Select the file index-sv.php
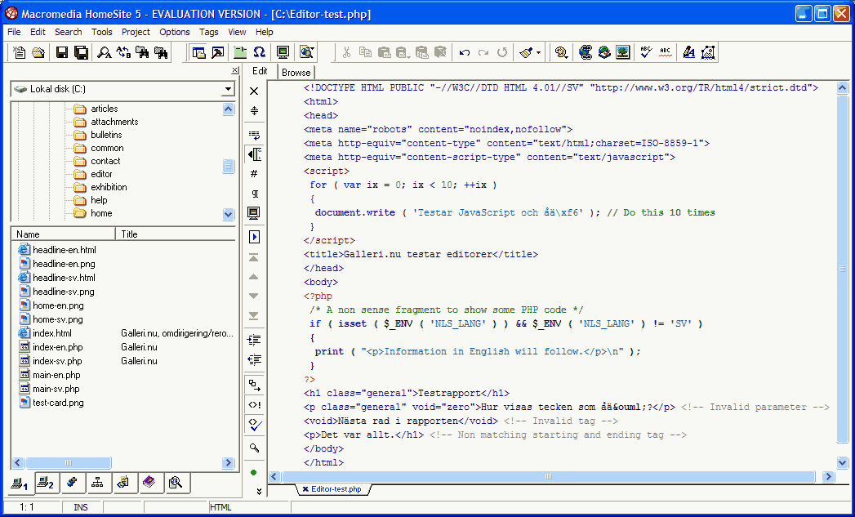The width and height of the screenshot is (855, 517). (x=57, y=361)
